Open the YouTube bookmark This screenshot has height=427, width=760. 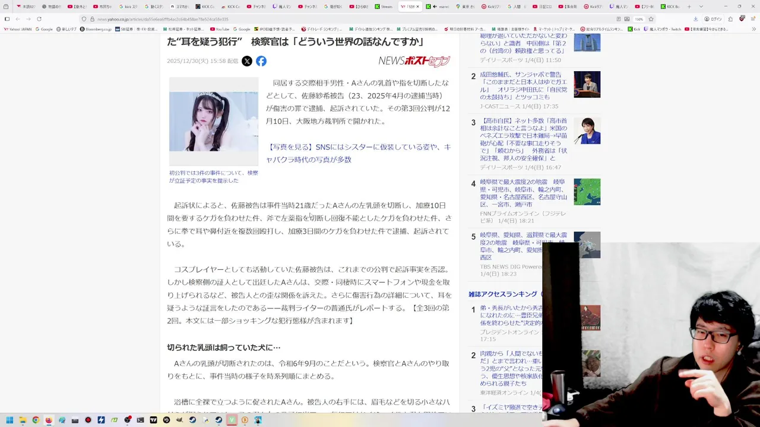(219, 28)
